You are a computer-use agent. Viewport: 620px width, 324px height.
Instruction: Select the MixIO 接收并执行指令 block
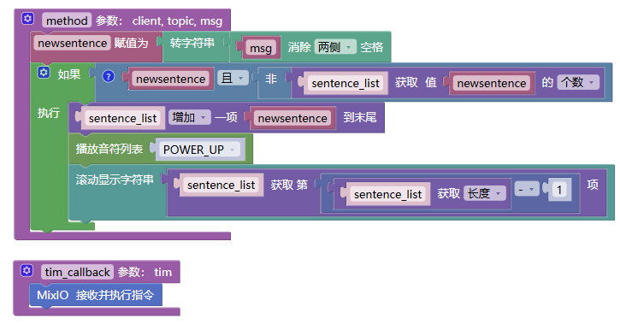[96, 295]
